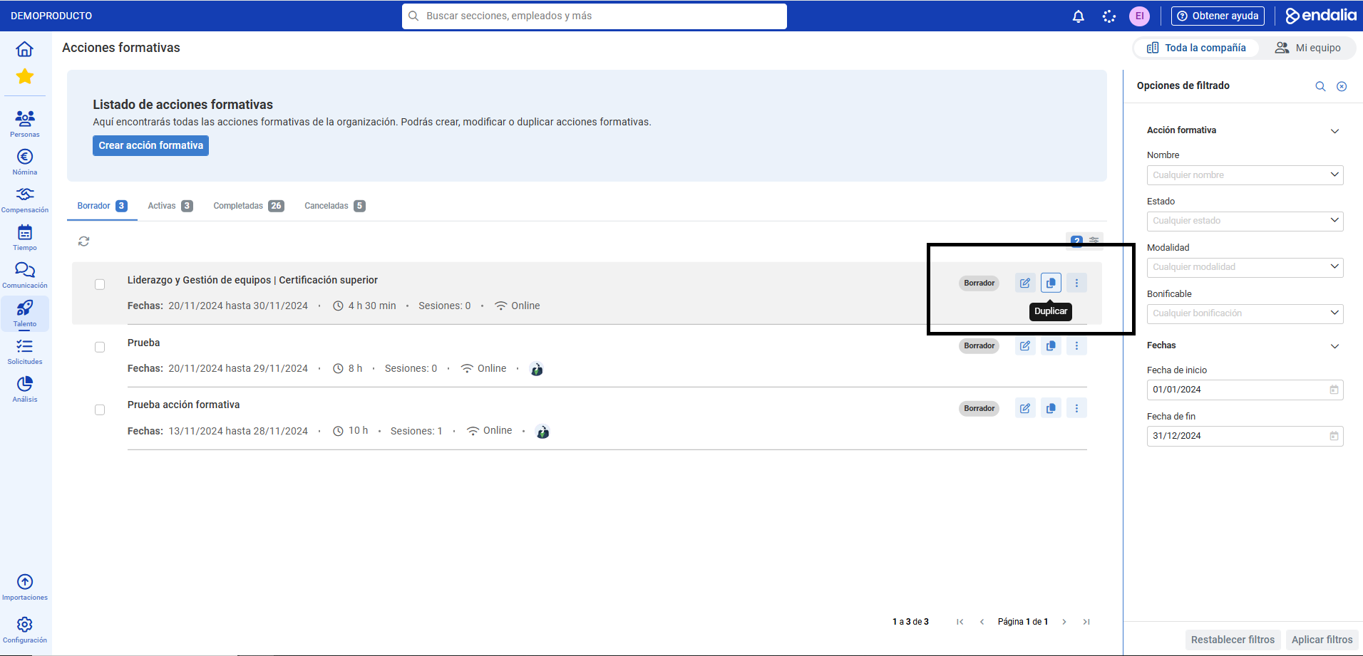The width and height of the screenshot is (1363, 656).
Task: Switch to Mi equipo view
Action: click(x=1307, y=48)
